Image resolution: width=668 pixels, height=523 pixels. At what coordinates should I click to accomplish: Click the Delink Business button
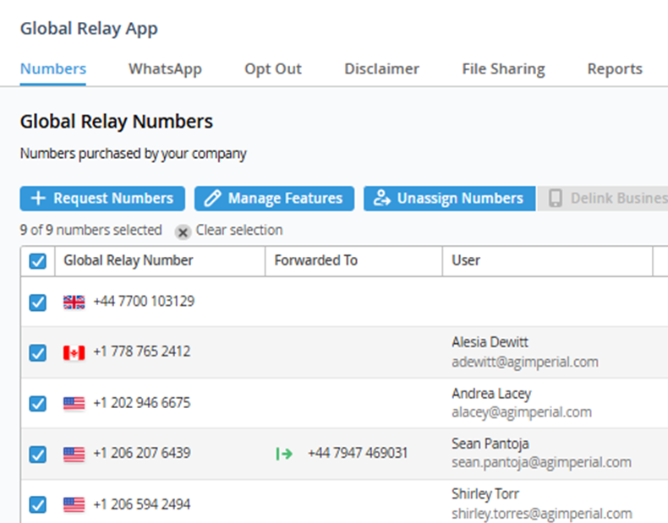(603, 199)
